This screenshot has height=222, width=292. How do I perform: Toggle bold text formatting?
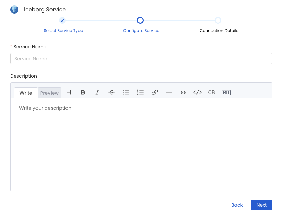[83, 92]
